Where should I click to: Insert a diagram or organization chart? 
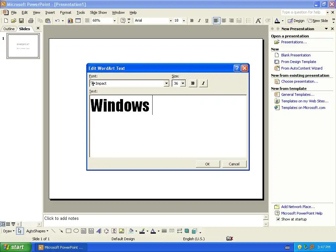(x=106, y=231)
